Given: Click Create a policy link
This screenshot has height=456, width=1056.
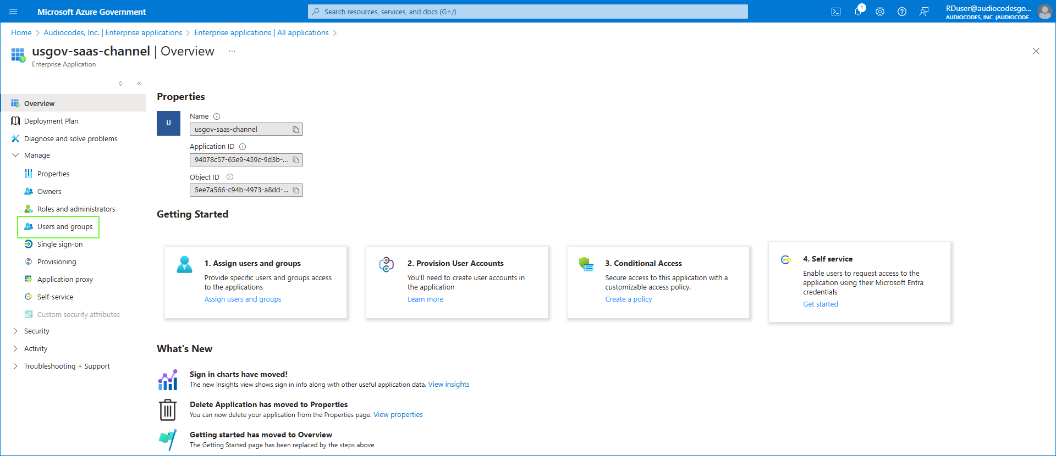Looking at the screenshot, I should tap(629, 299).
